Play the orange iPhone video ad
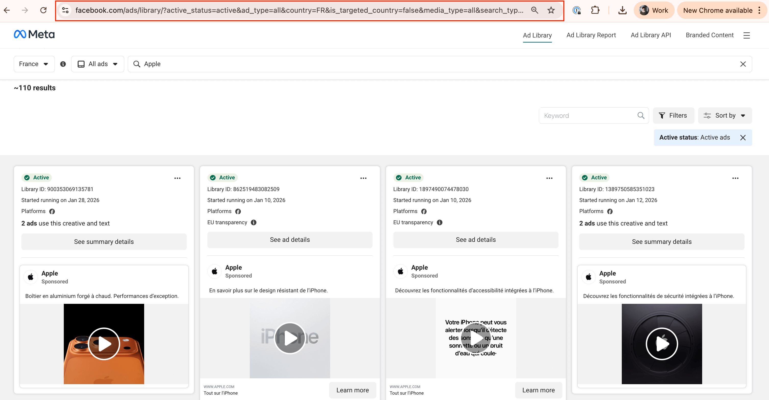This screenshot has height=400, width=769. pyautogui.click(x=104, y=344)
